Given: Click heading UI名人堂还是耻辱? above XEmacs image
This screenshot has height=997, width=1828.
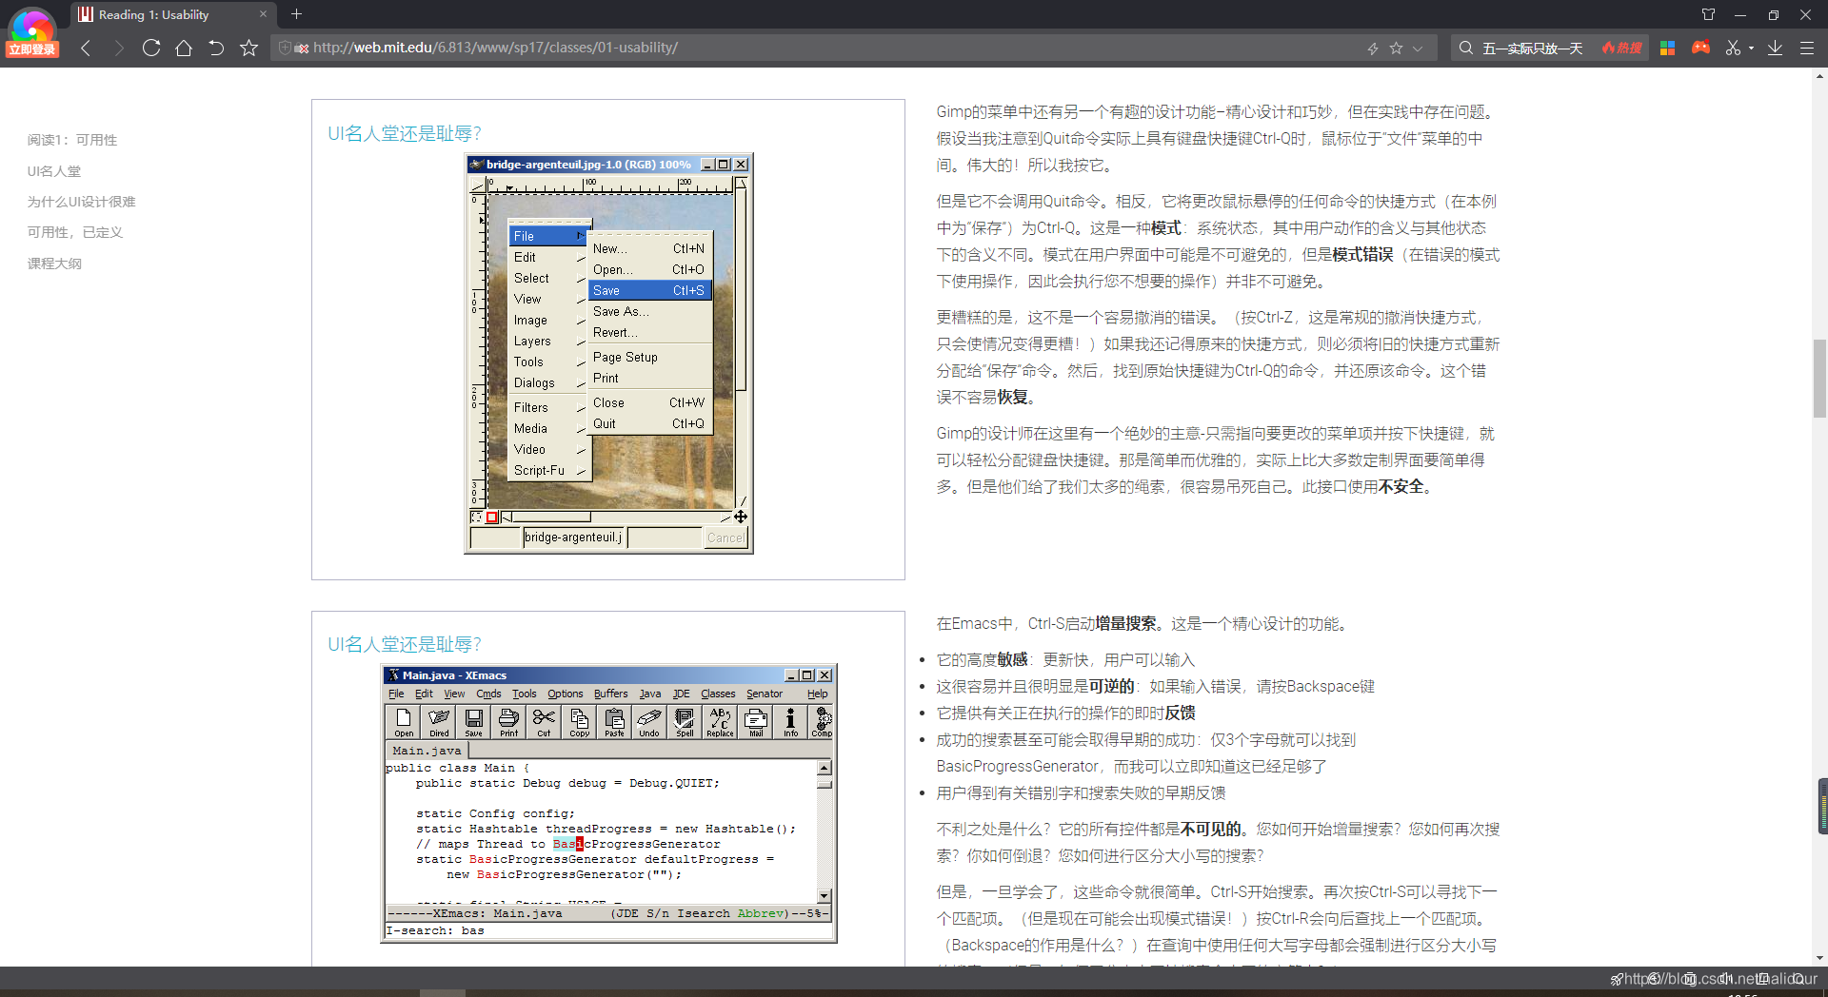Looking at the screenshot, I should point(405,644).
